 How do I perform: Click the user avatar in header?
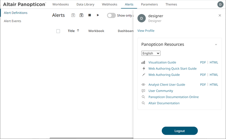(x=220, y=5)
